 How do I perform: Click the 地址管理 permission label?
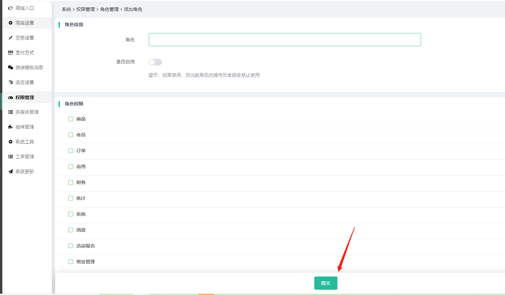[x=86, y=262]
